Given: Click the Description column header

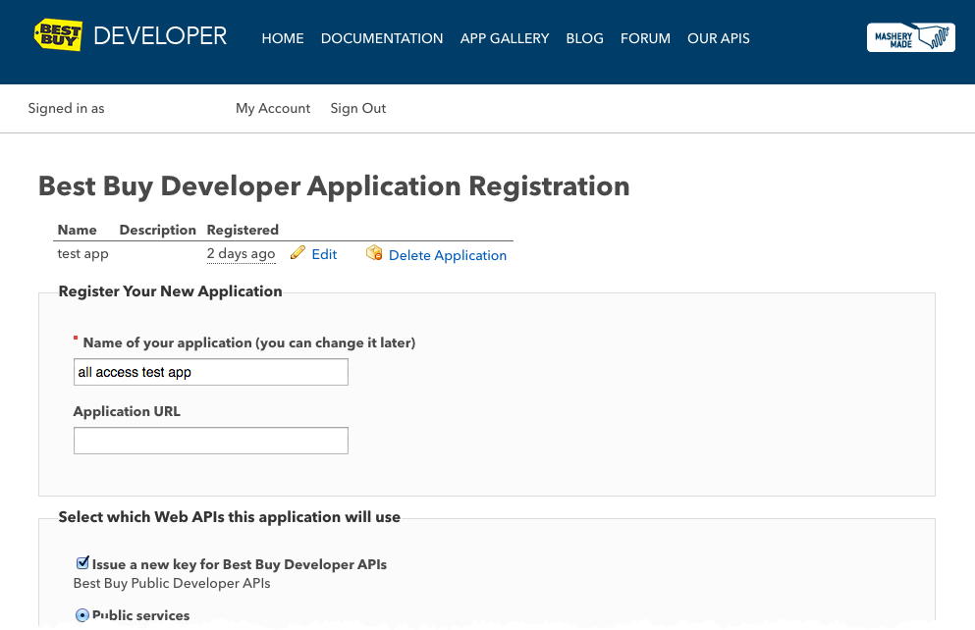Looking at the screenshot, I should [x=157, y=230].
